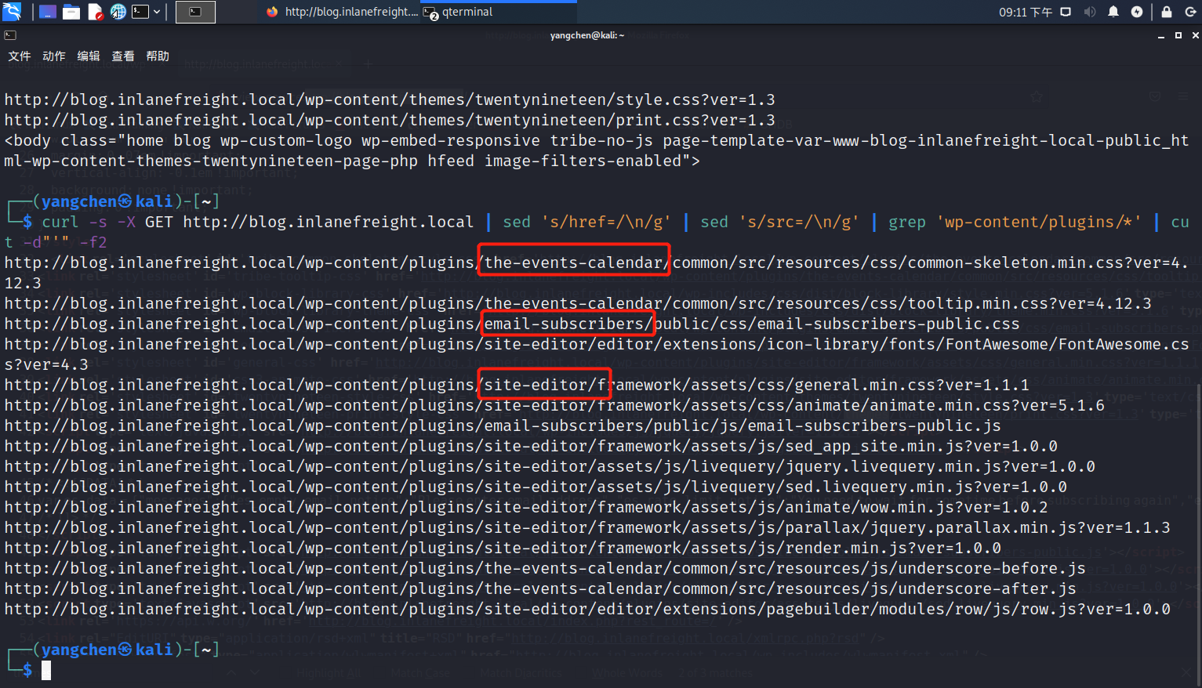Click the underscore-before.js URL line
Image resolution: width=1202 pixels, height=688 pixels.
[x=545, y=568]
